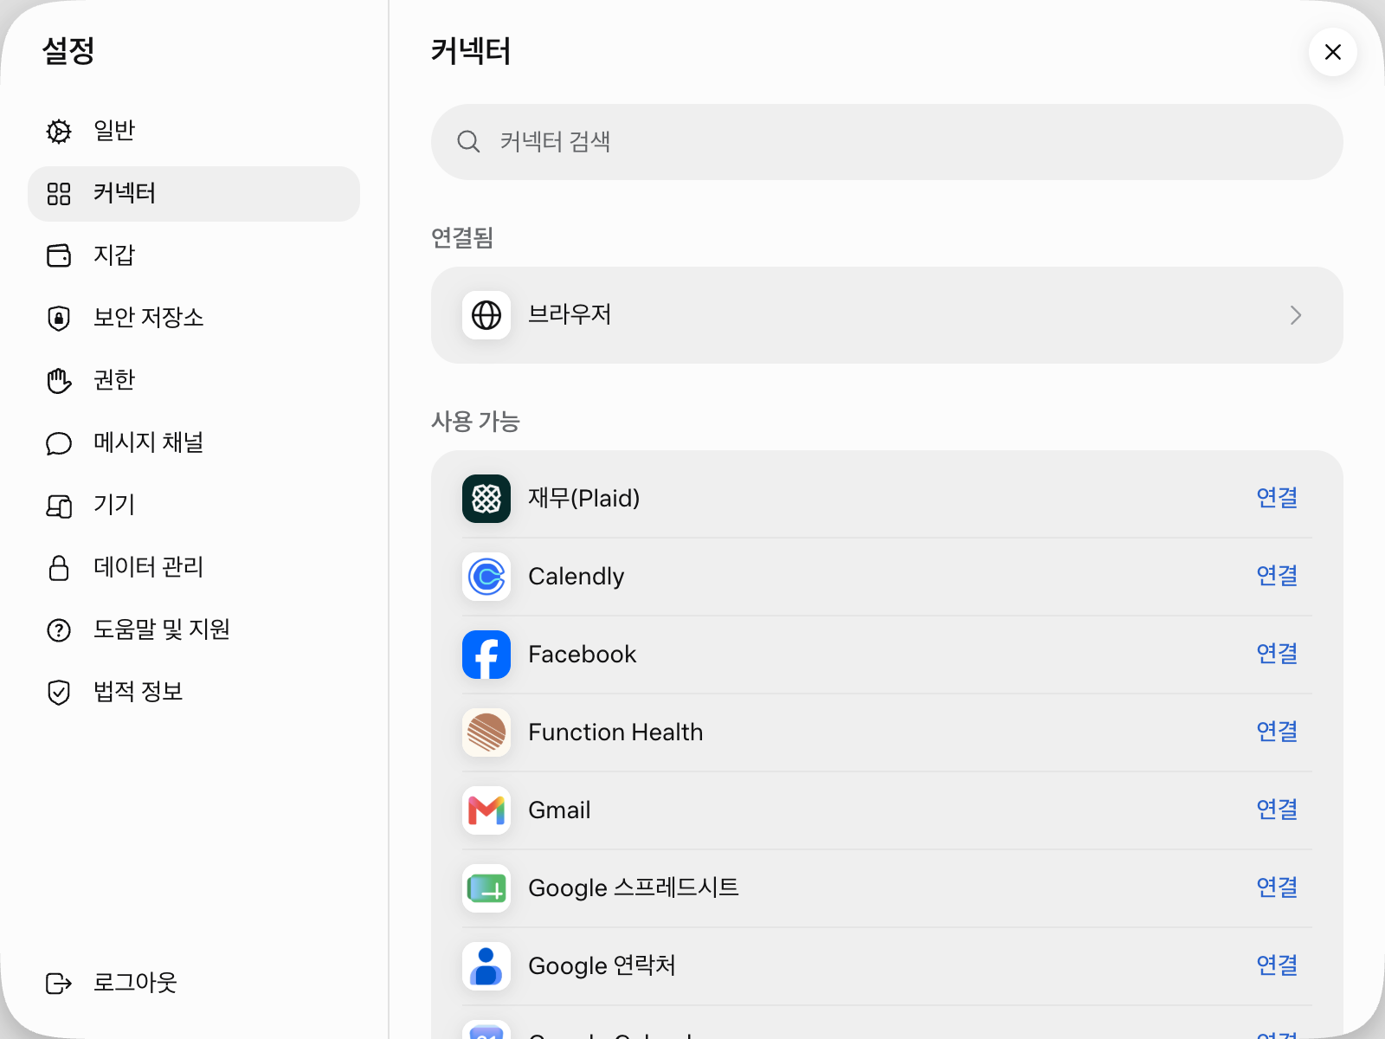Image resolution: width=1385 pixels, height=1039 pixels.
Task: Click the Message Channels (메시지 채널) bubble icon
Action: pyautogui.click(x=59, y=443)
